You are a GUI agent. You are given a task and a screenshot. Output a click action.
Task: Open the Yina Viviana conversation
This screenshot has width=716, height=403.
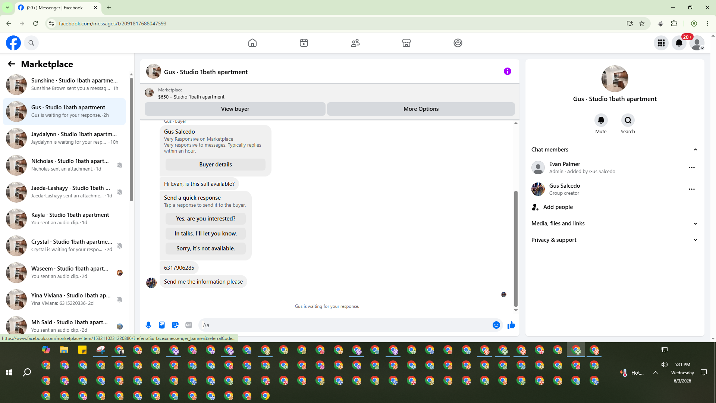[x=64, y=300]
